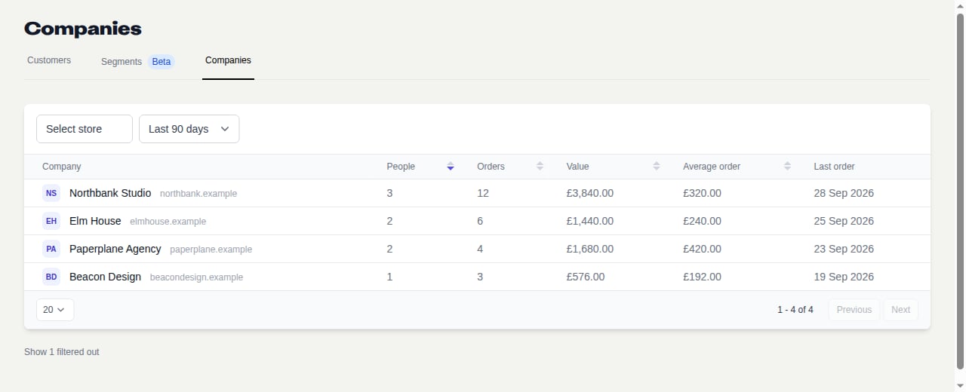Click the EH avatar badge

(51, 222)
